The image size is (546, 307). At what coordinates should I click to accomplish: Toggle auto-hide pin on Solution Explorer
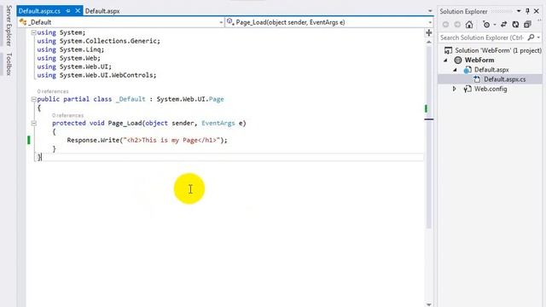click(527, 11)
